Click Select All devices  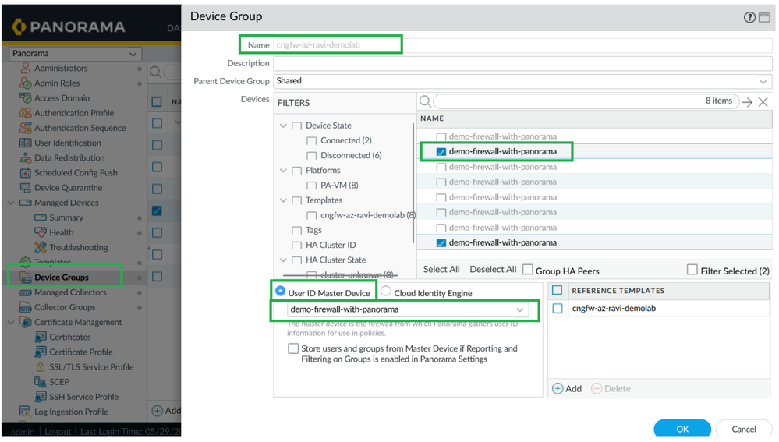[x=441, y=269]
